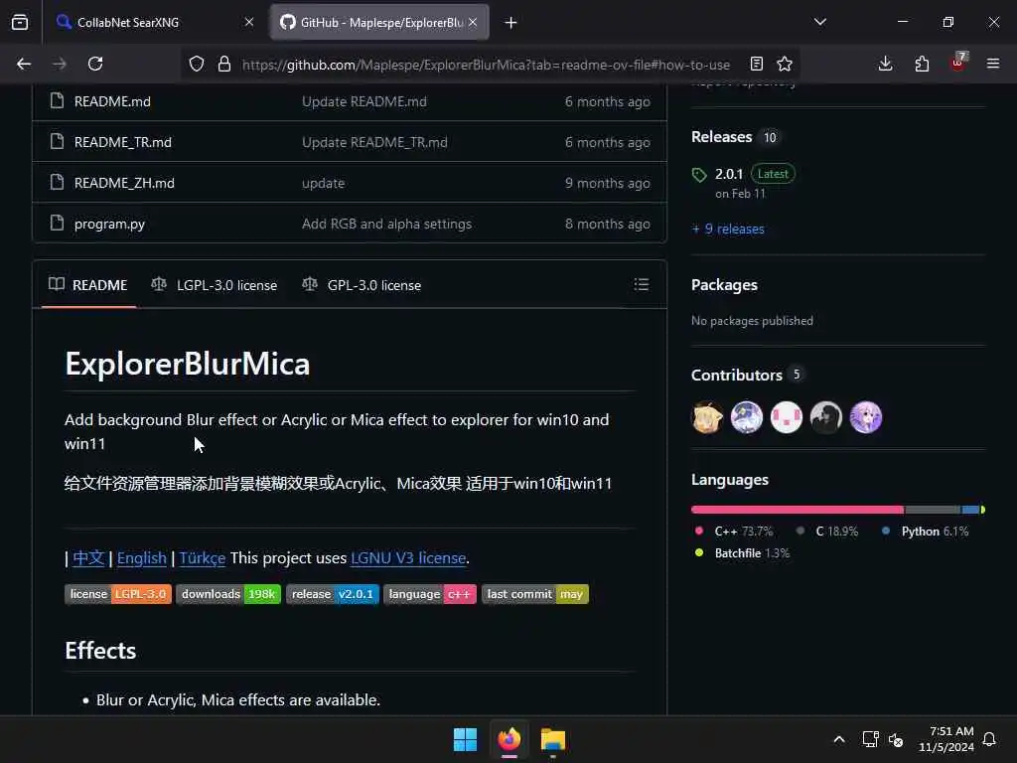
Task: Open program.py file
Action: click(109, 225)
